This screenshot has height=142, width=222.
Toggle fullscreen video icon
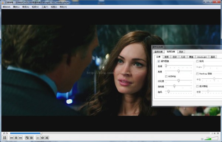(27, 138)
